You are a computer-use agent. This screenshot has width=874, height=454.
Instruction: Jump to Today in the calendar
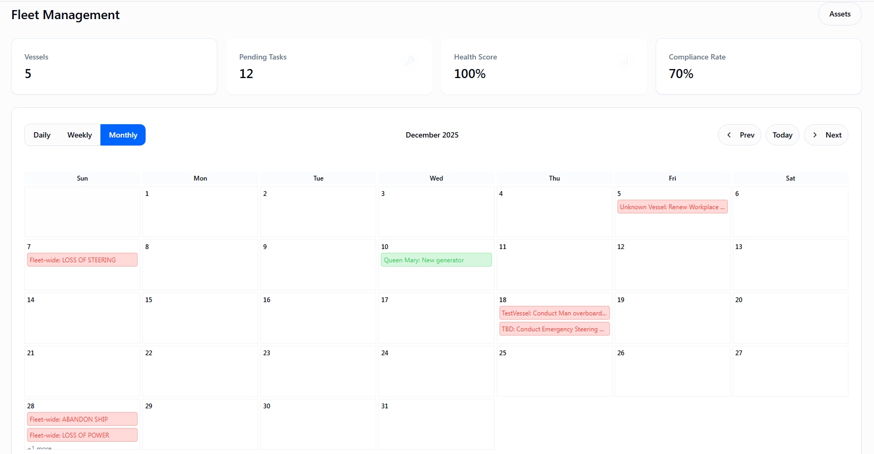point(782,135)
